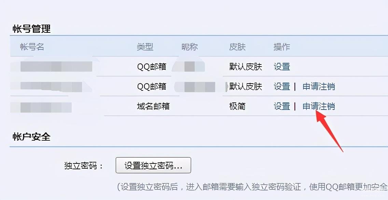Click the red arrow annotation

[x=329, y=130]
